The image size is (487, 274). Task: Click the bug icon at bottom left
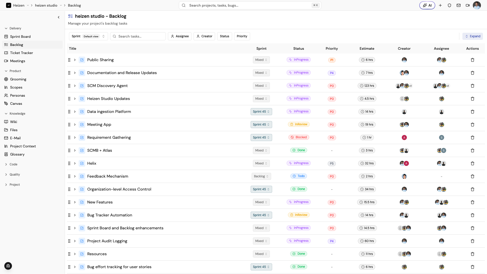(8, 266)
